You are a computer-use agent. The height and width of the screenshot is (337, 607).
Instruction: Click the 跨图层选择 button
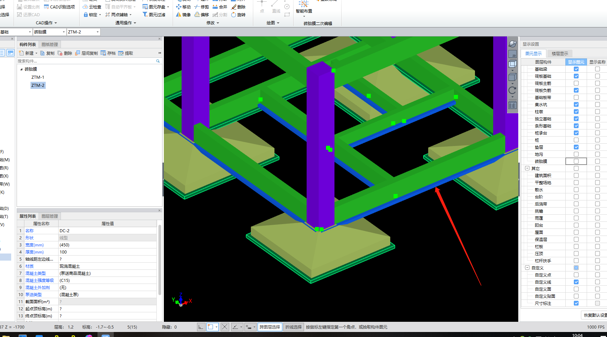270,327
